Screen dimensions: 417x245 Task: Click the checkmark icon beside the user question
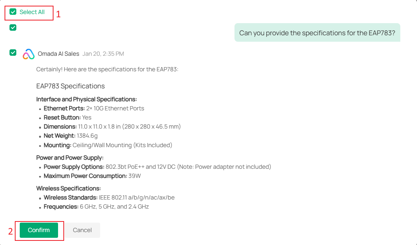13,27
